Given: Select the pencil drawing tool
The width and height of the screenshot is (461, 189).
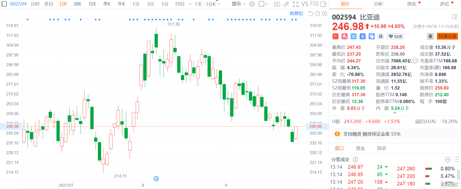Looking at the screenshot, I should click(286, 4).
